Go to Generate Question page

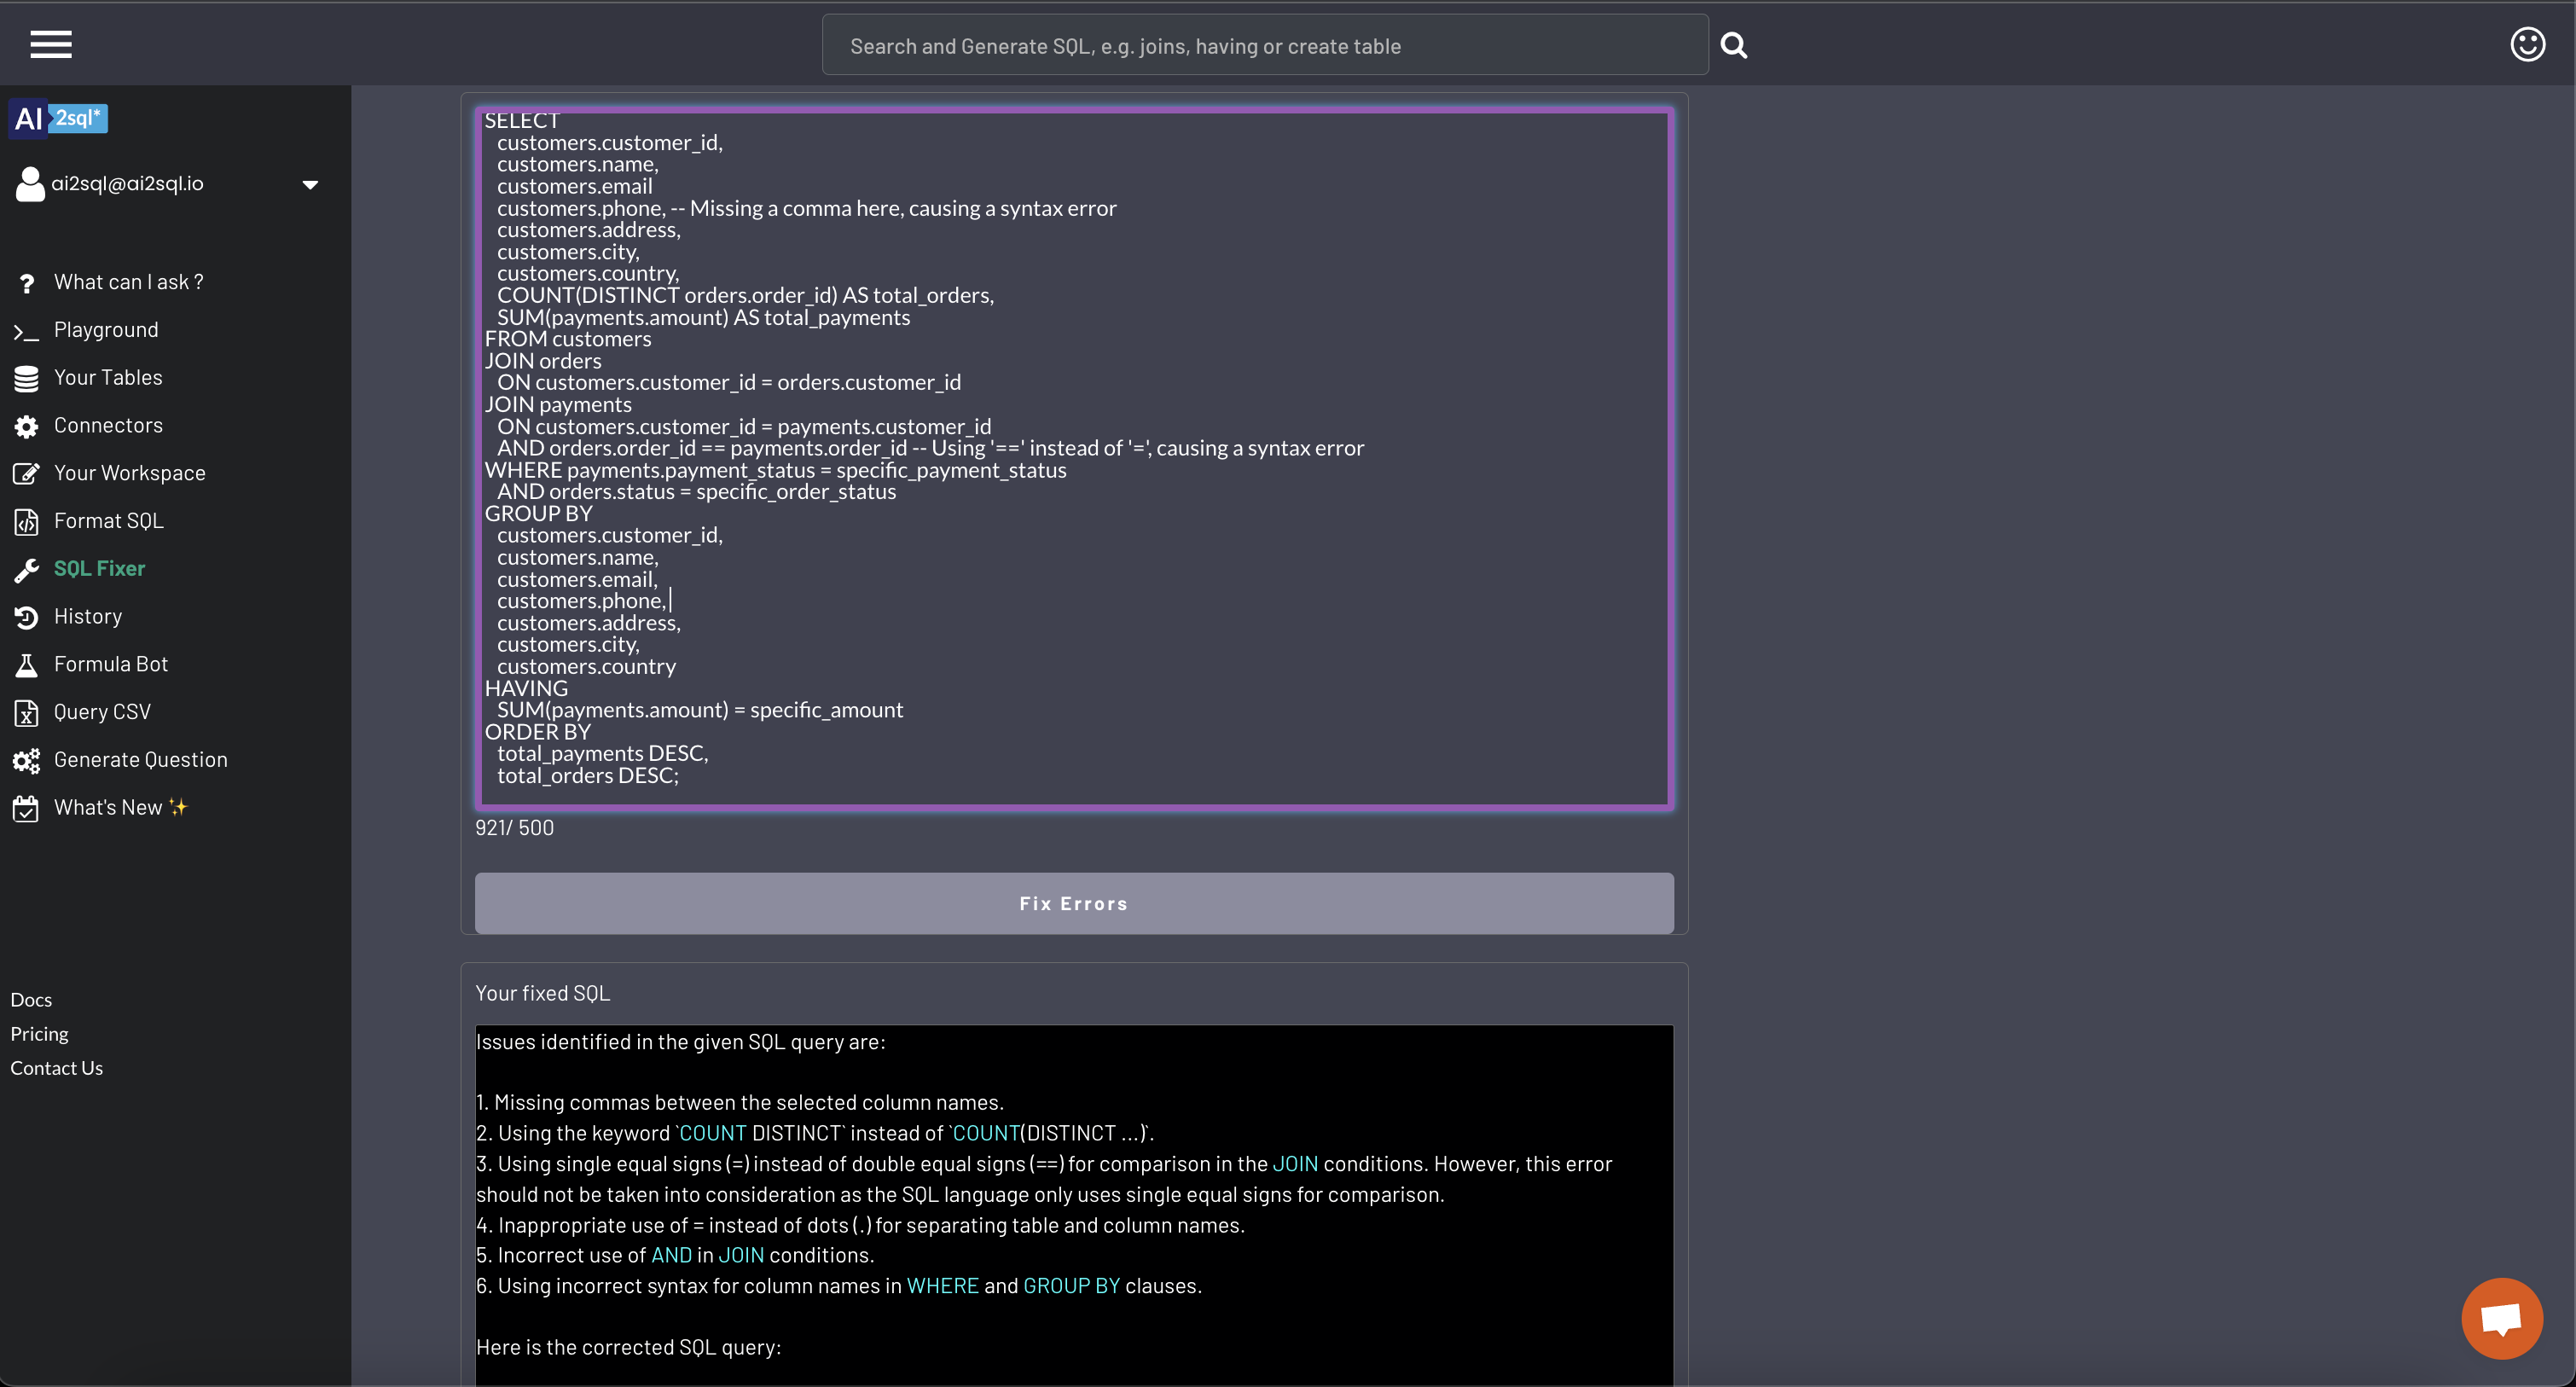[x=140, y=760]
